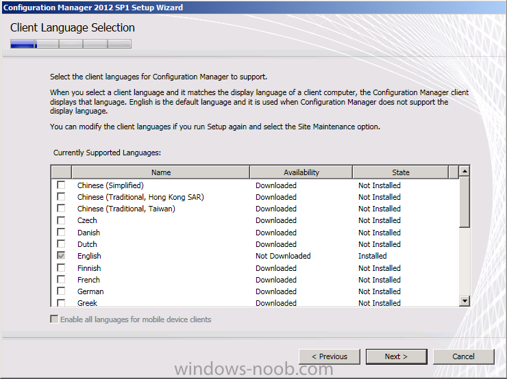Viewport: 507px width, 379px height.
Task: Check the Chinese (Traditional, Hong Kong SAR) checkbox
Action: (61, 196)
